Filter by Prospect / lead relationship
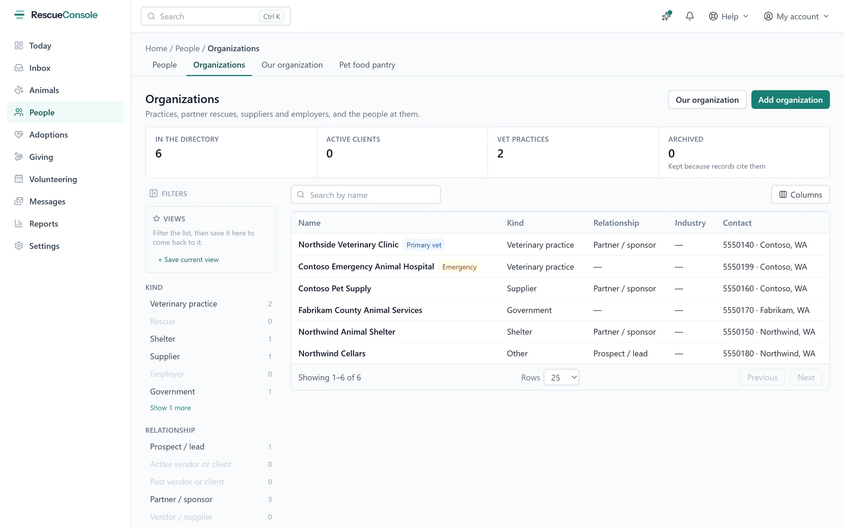844x527 pixels. (x=211, y=446)
